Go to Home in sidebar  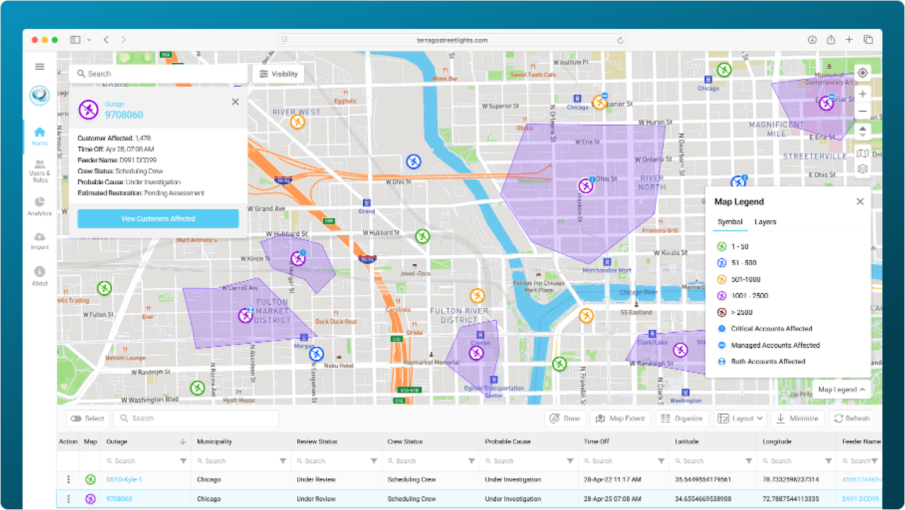pos(40,136)
